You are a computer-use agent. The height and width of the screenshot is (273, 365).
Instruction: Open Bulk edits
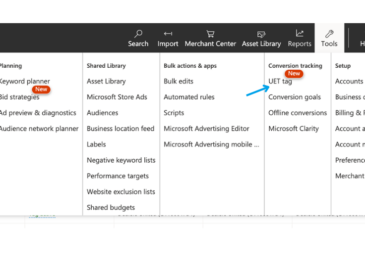tap(179, 81)
